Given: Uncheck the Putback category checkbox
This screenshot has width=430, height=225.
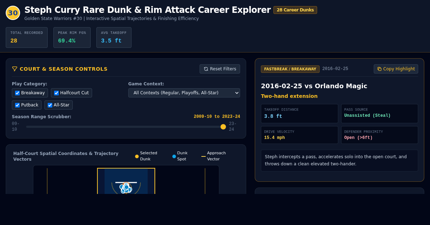Looking at the screenshot, I should 17,105.
